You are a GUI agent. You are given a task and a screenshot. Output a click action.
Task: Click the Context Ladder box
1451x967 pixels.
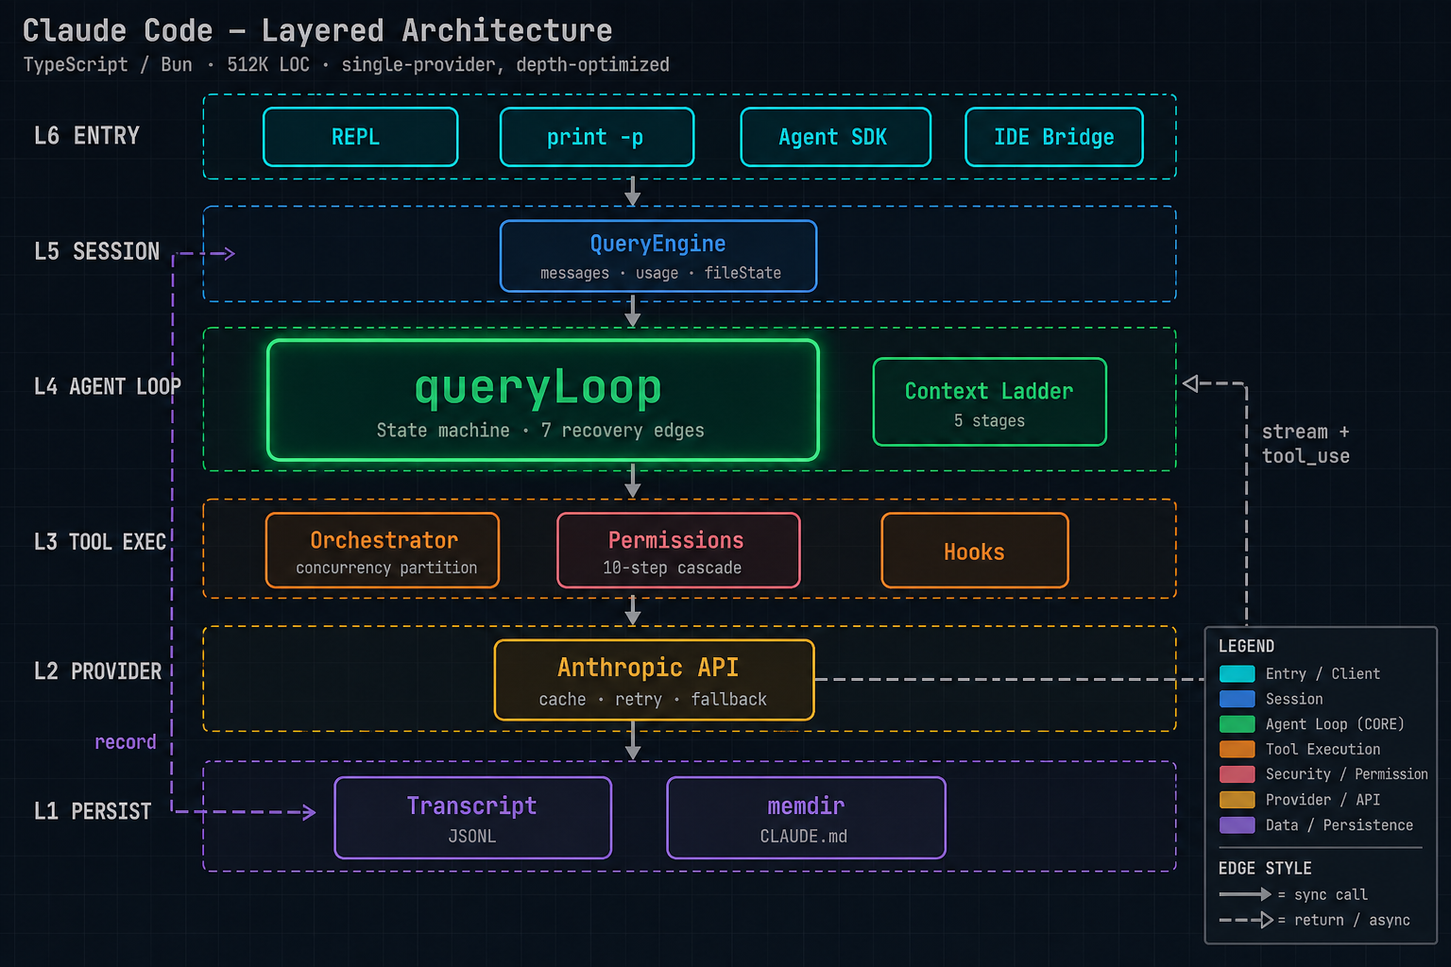990,402
